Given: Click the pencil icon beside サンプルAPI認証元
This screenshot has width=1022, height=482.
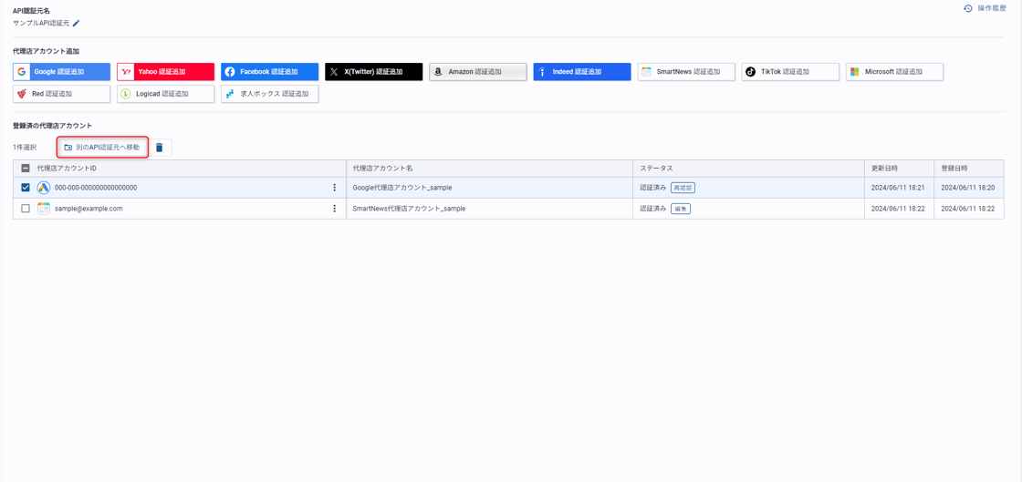Looking at the screenshot, I should coord(77,24).
